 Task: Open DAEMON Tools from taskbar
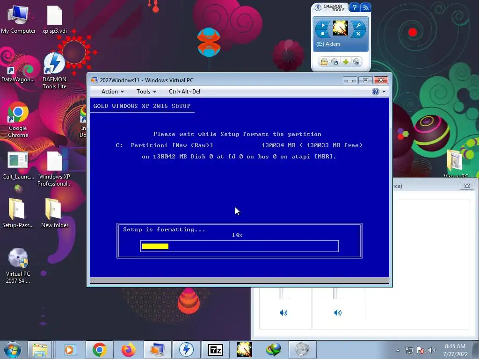pyautogui.click(x=186, y=350)
